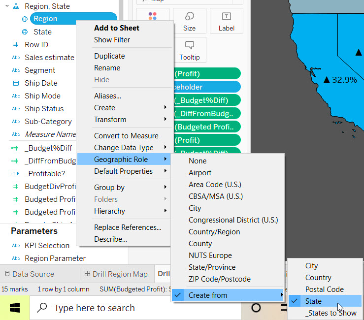Click the globe icon beside State field
The width and height of the screenshot is (364, 320).
pyautogui.click(x=25, y=32)
